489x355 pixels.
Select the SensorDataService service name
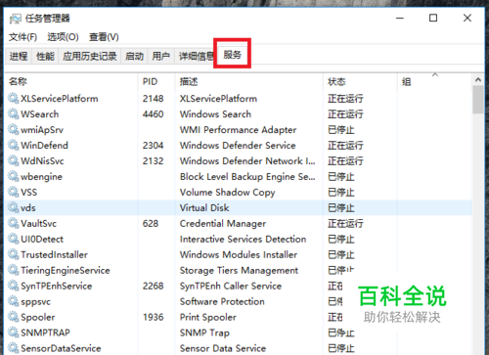(x=61, y=348)
